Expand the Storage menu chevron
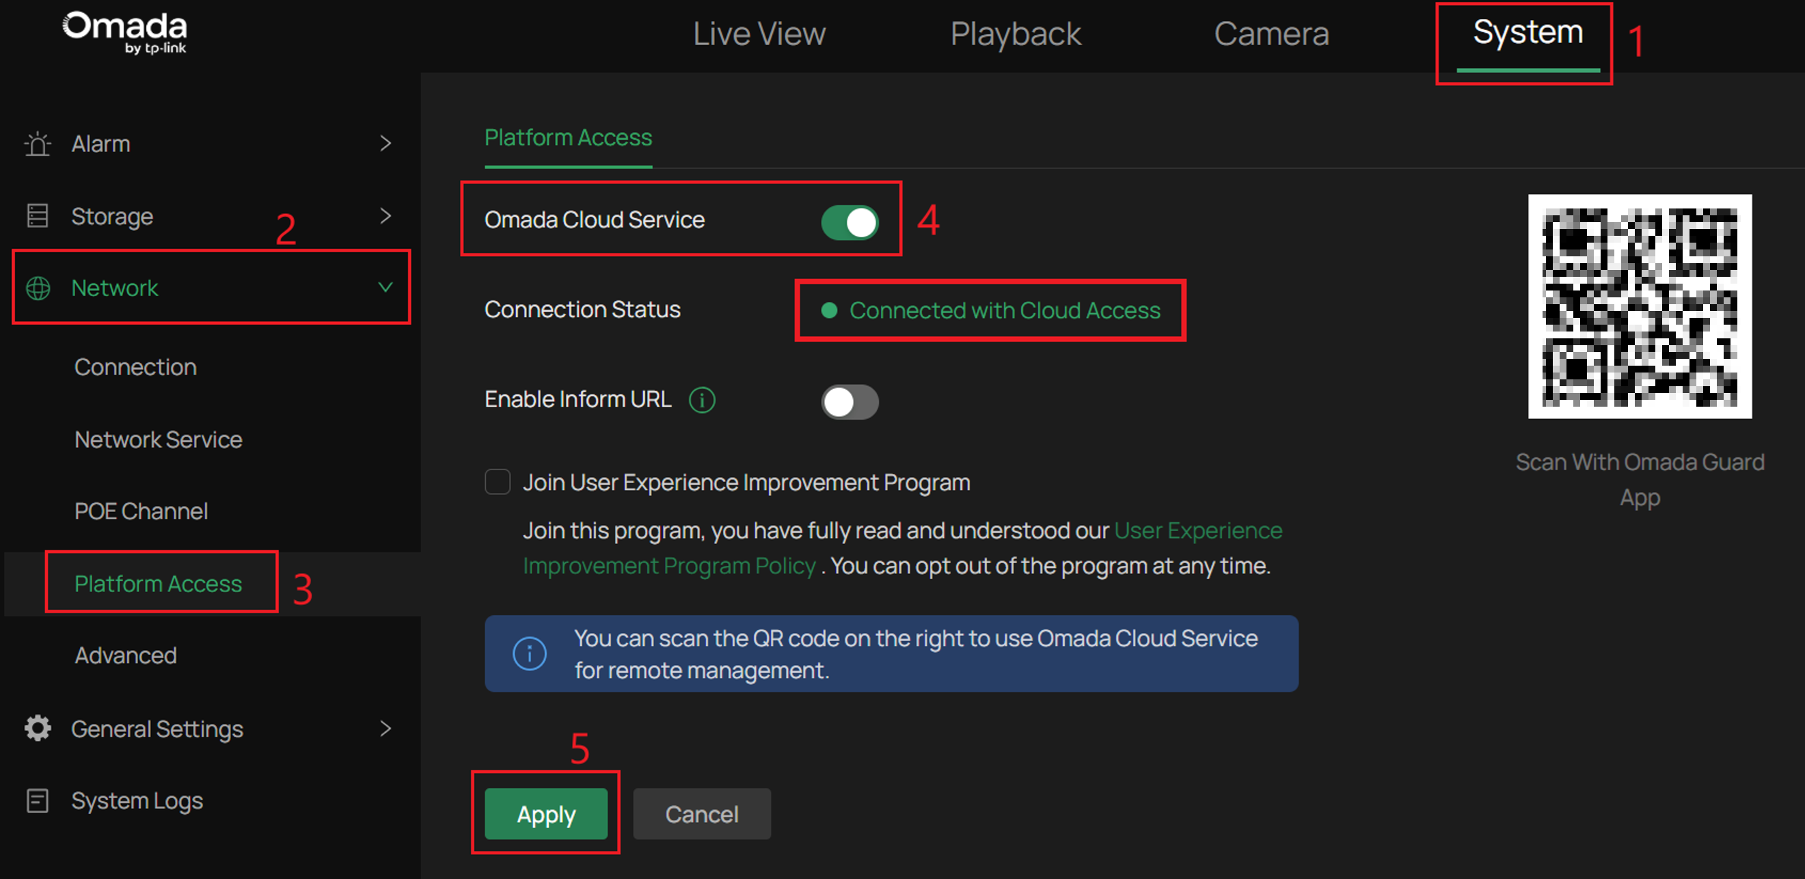Screen dimensions: 1805x879 (x=385, y=216)
